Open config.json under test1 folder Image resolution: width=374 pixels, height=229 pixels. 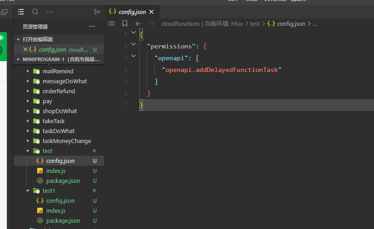(59, 200)
